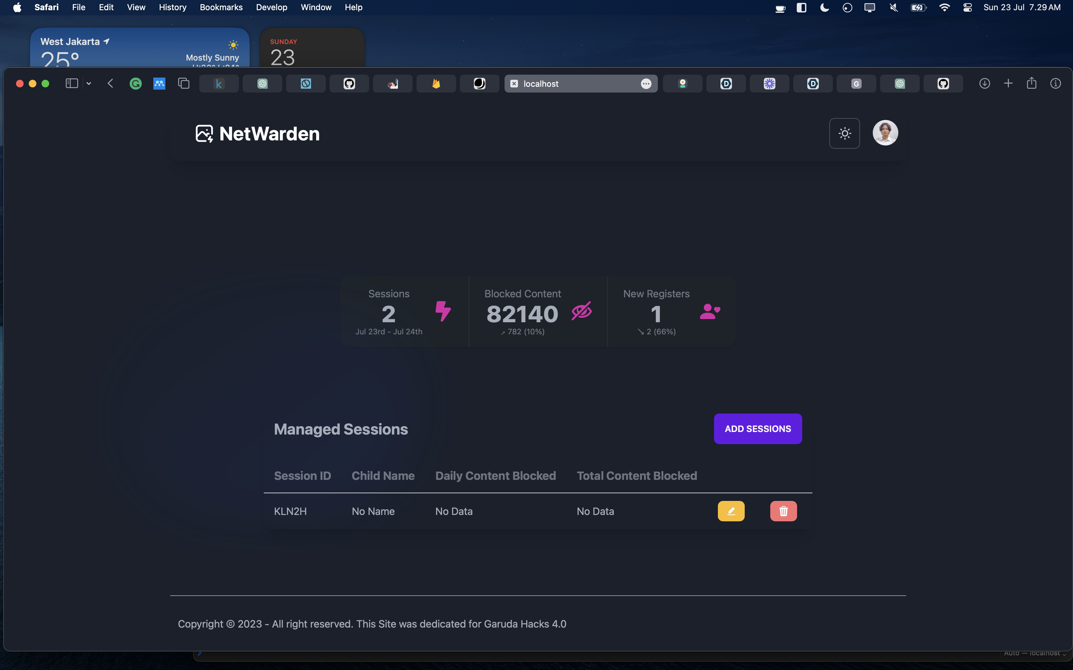Click the pink lightning Sessions icon
Screen dimensions: 1073x670
coord(443,311)
